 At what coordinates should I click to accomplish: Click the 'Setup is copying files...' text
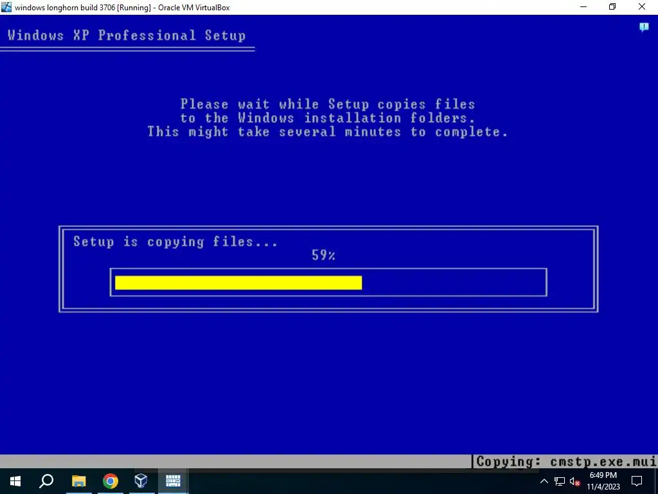point(175,242)
